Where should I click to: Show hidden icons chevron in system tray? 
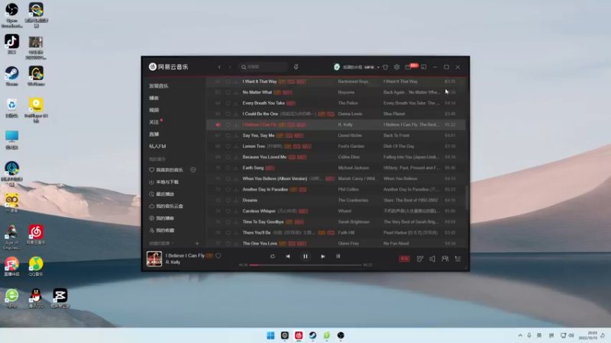tap(520, 335)
